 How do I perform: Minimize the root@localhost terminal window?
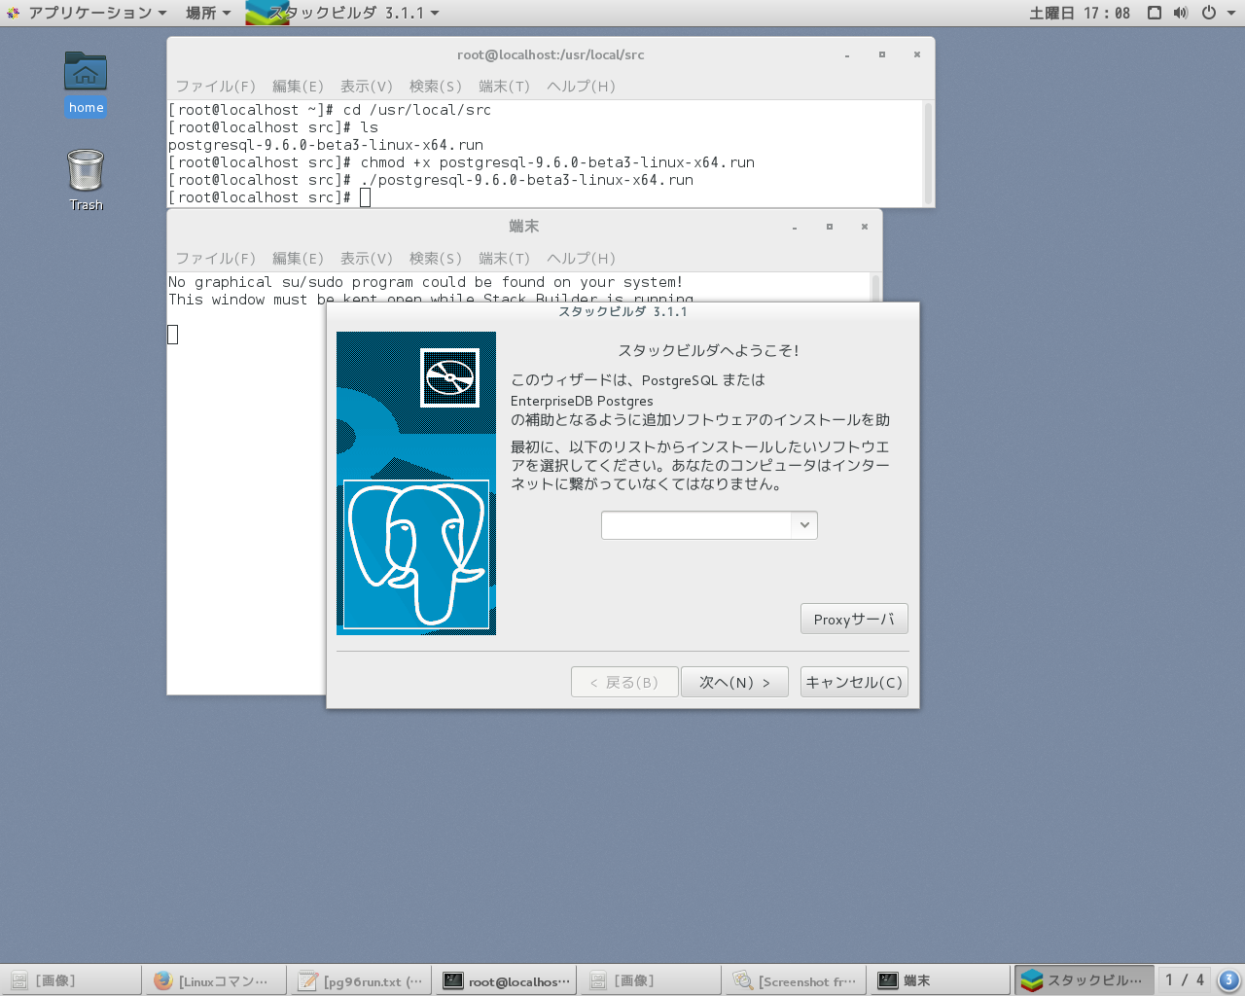pos(847,55)
